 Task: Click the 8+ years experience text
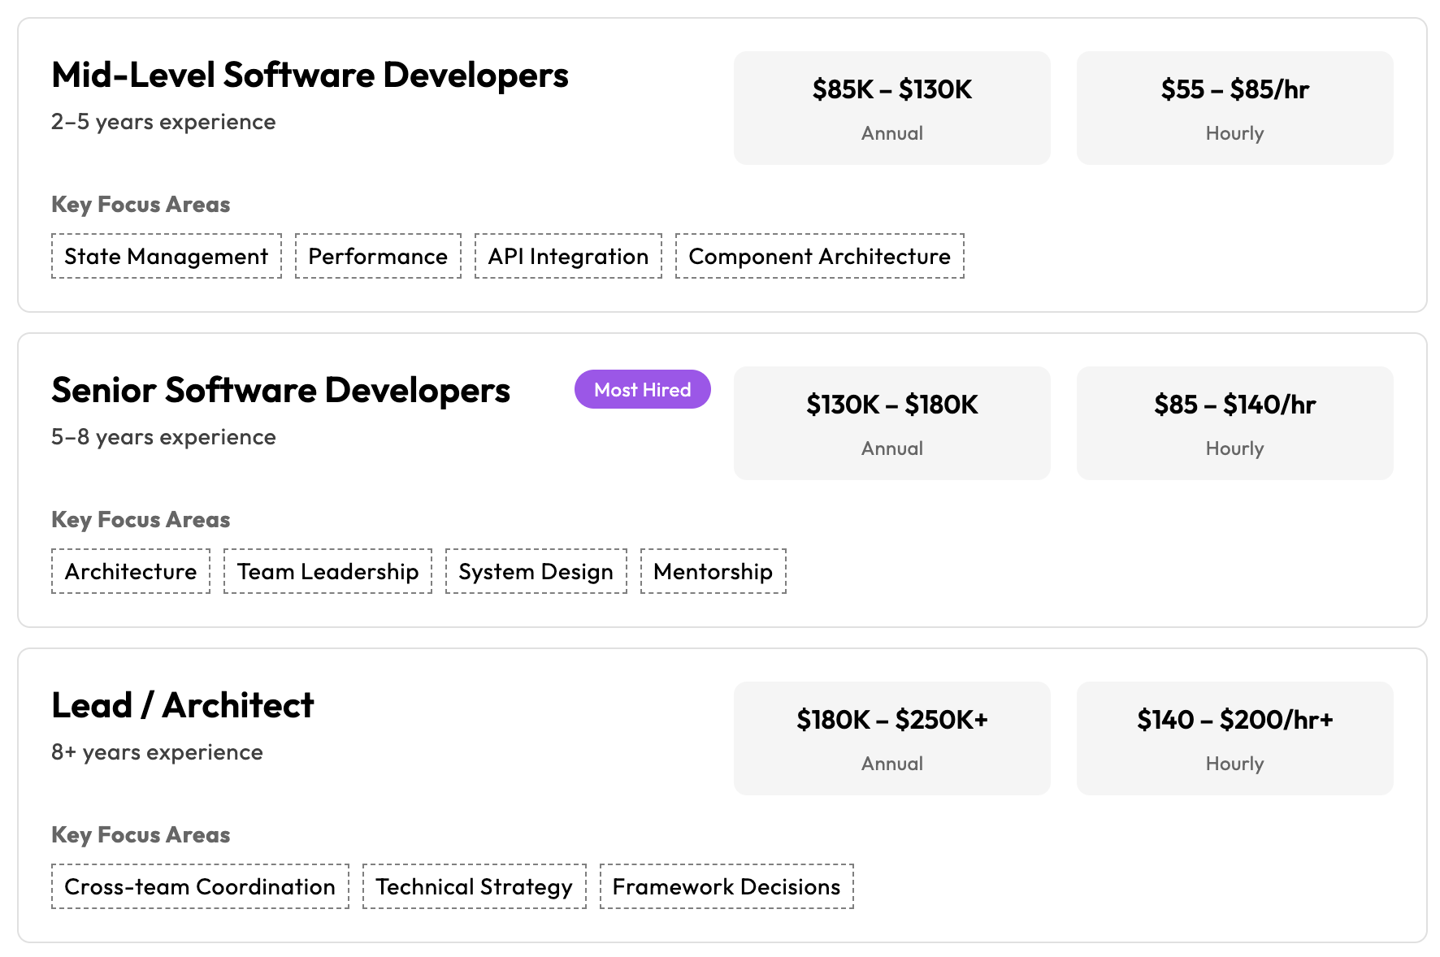point(157,752)
